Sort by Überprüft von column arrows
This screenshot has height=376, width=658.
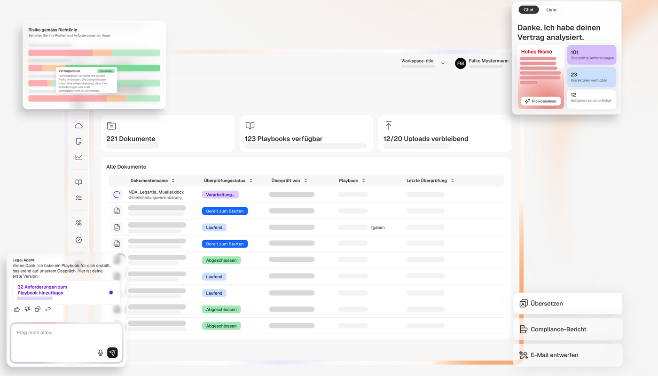click(305, 180)
